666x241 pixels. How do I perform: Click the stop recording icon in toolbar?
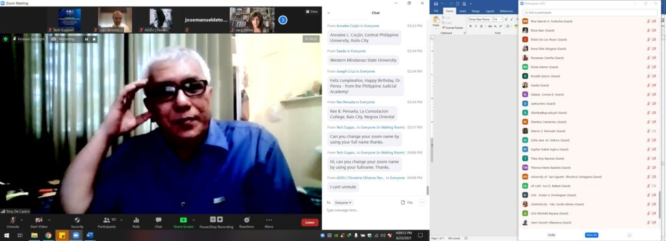(x=220, y=220)
